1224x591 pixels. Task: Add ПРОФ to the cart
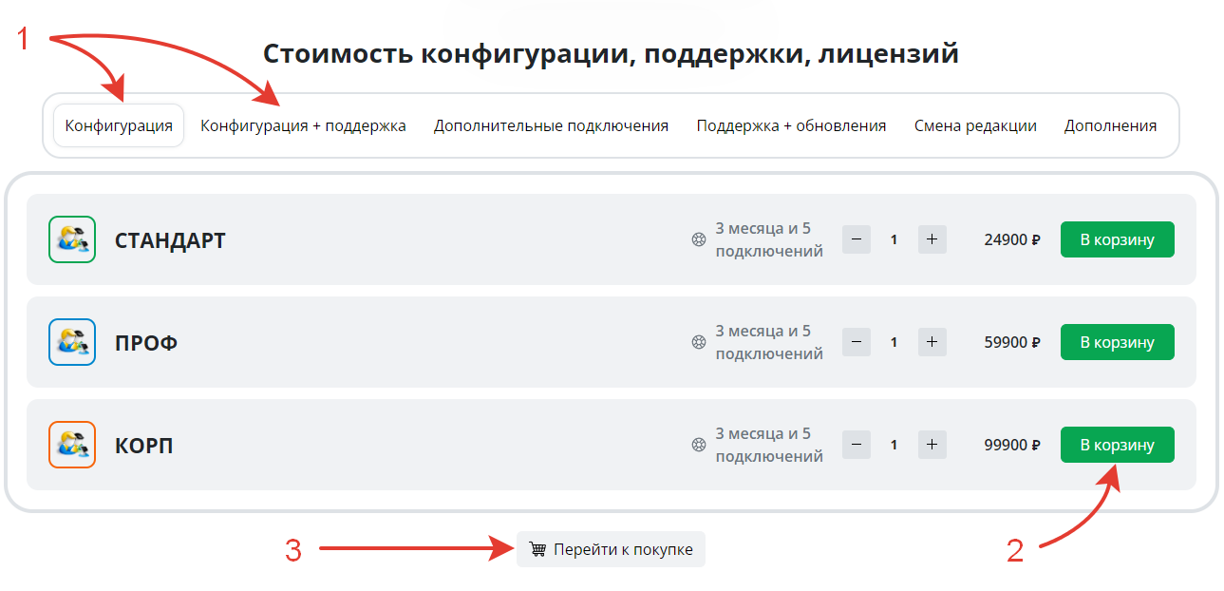pyautogui.click(x=1117, y=342)
